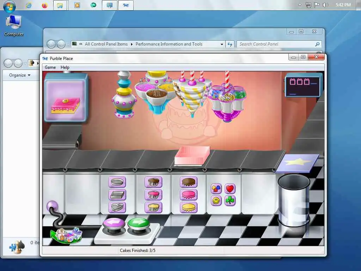Choose the strawberry pink cake batter
Screen dimensions: 361x271
[x=153, y=195]
